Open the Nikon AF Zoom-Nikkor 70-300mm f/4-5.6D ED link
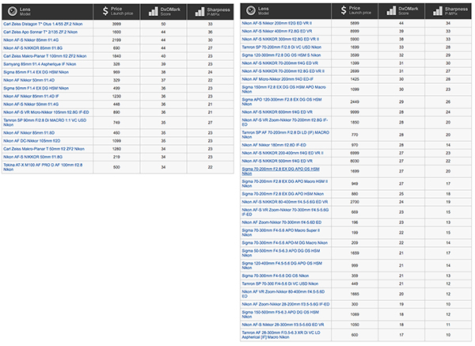This screenshot has height=346, width=475. click(281, 222)
